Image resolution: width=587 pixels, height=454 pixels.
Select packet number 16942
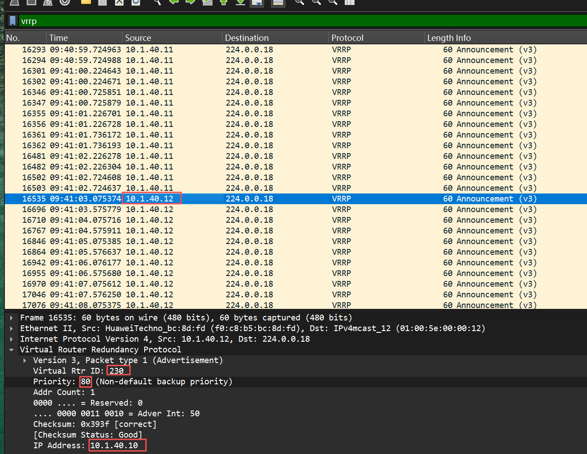pos(295,263)
